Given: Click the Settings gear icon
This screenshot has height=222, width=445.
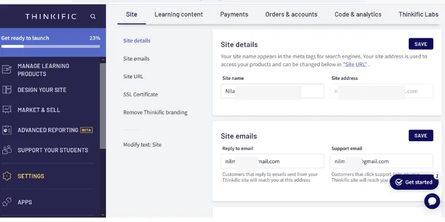Looking at the screenshot, I should coord(7,176).
